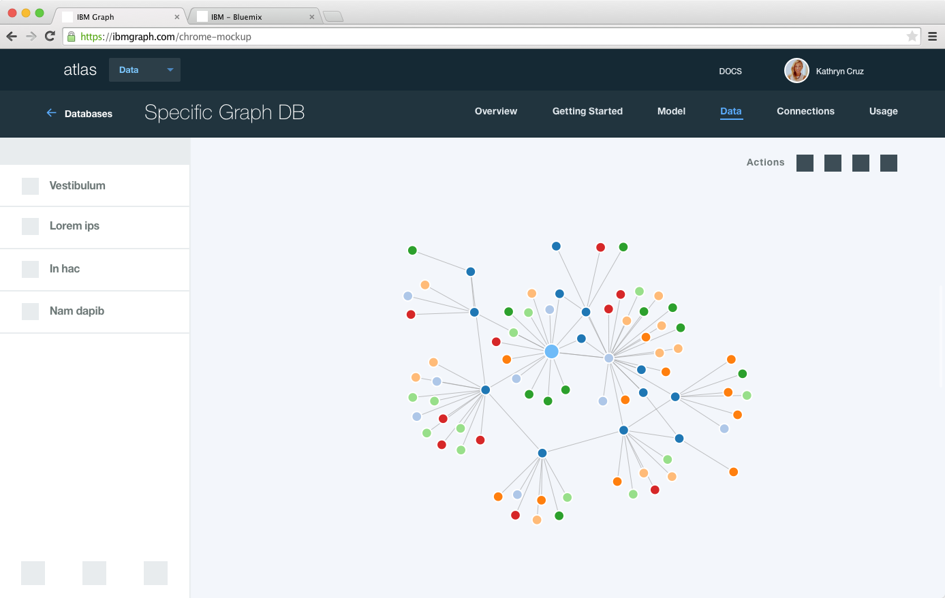Go back using browser back arrow
This screenshot has height=598, width=945.
[x=12, y=36]
